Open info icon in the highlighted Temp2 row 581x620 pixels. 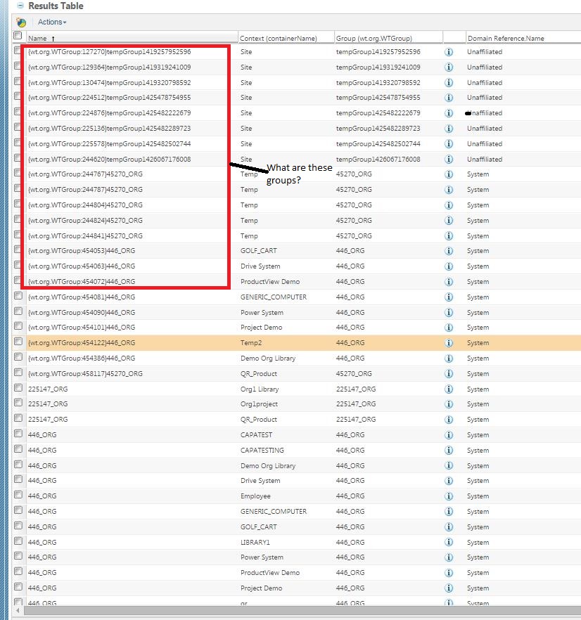tap(449, 343)
